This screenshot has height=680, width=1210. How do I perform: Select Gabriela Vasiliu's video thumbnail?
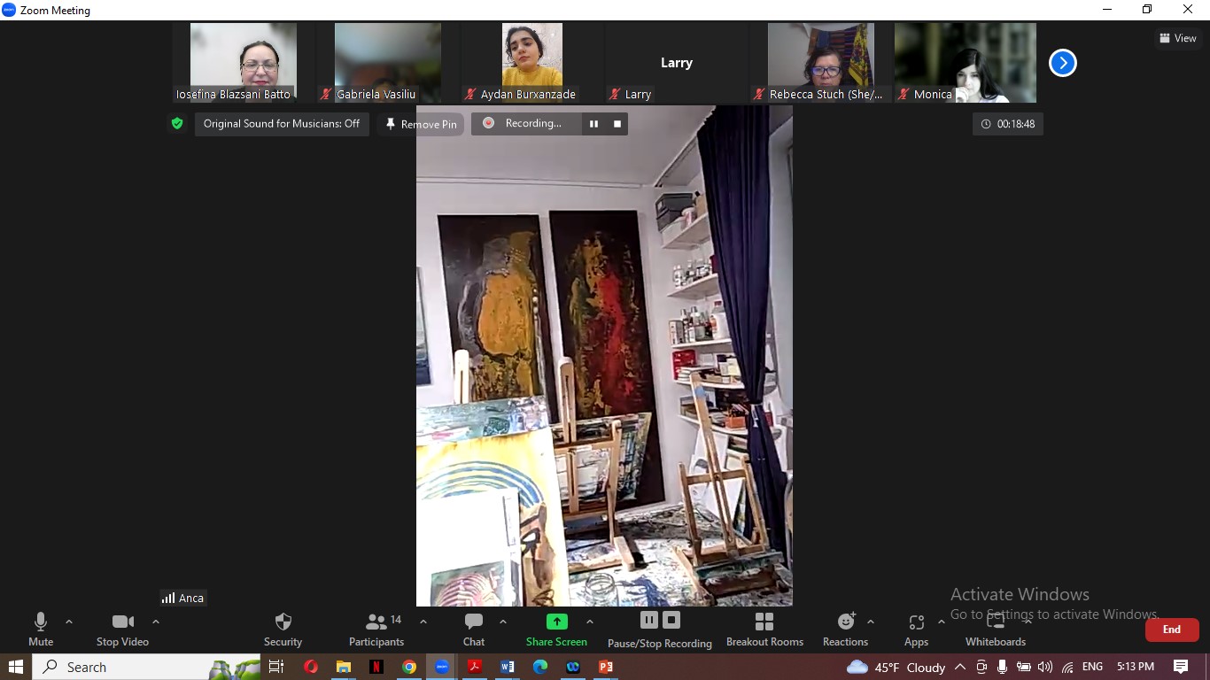pyautogui.click(x=388, y=63)
